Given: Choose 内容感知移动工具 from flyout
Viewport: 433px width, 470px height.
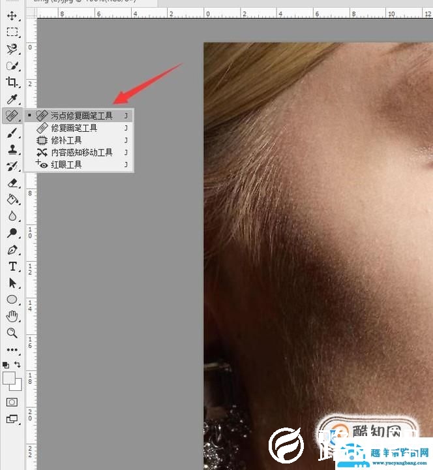Looking at the screenshot, I should [x=78, y=152].
